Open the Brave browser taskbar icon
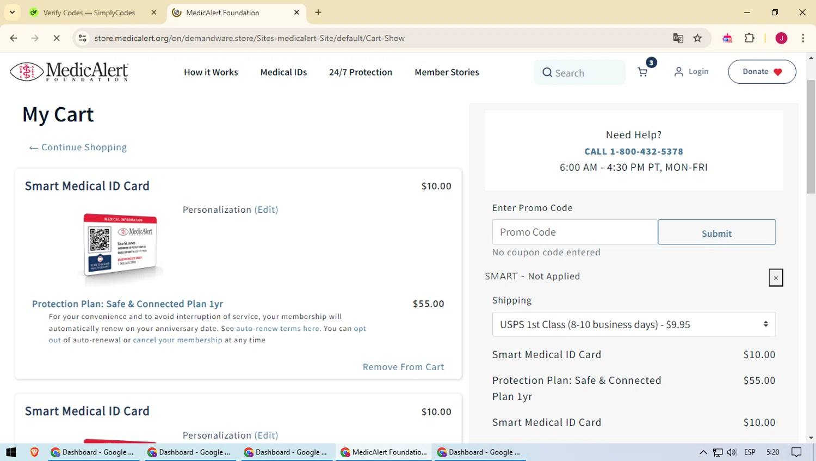Viewport: 816px width, 461px height. (34, 452)
